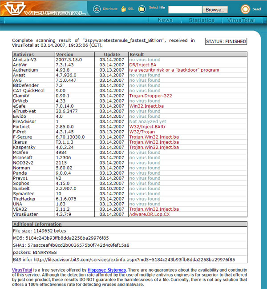Click the CAT-QuickHeal antivirus name

click(29, 91)
